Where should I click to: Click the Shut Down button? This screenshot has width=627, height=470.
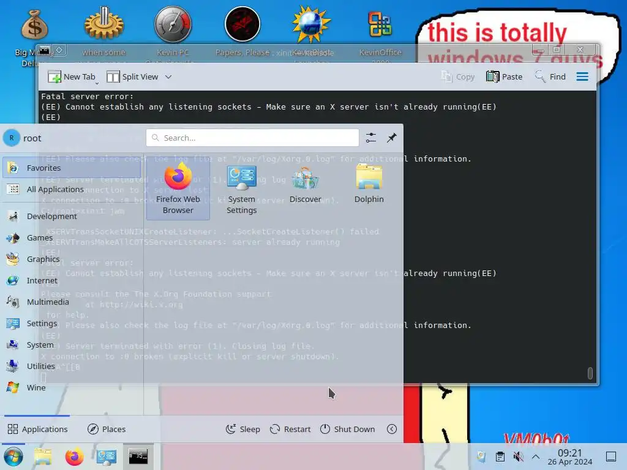348,429
